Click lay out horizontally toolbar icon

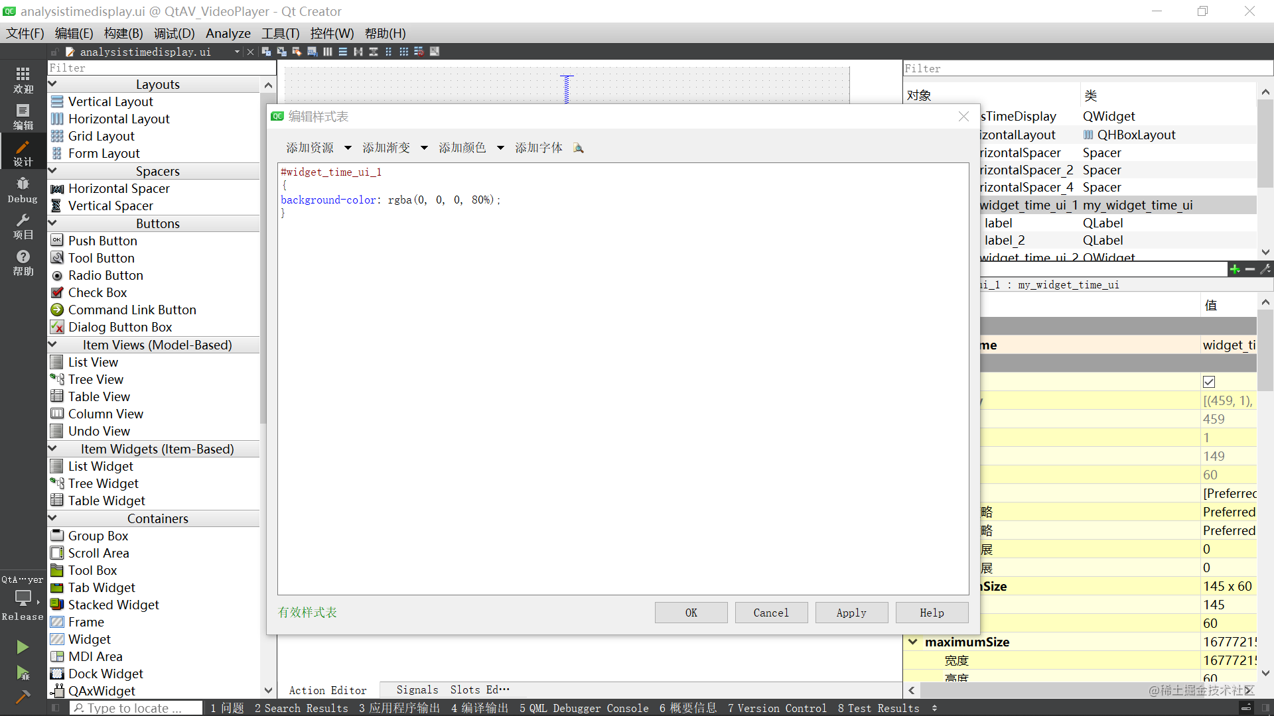328,52
